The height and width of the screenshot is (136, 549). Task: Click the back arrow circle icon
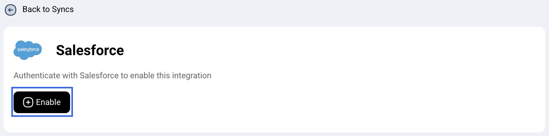point(11,10)
